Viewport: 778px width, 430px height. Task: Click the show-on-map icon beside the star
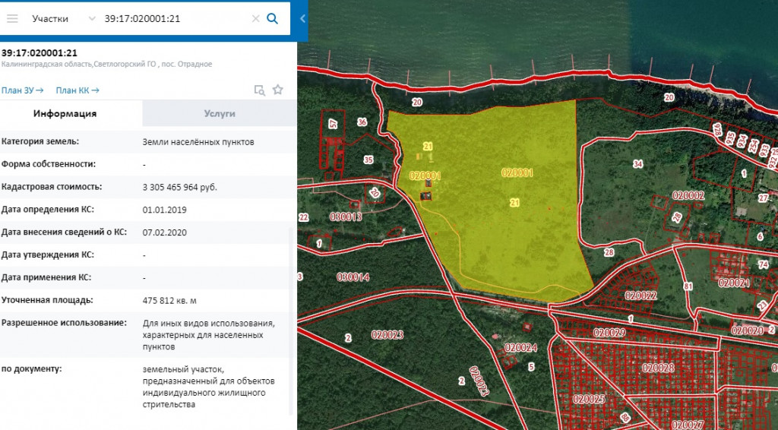coord(259,90)
